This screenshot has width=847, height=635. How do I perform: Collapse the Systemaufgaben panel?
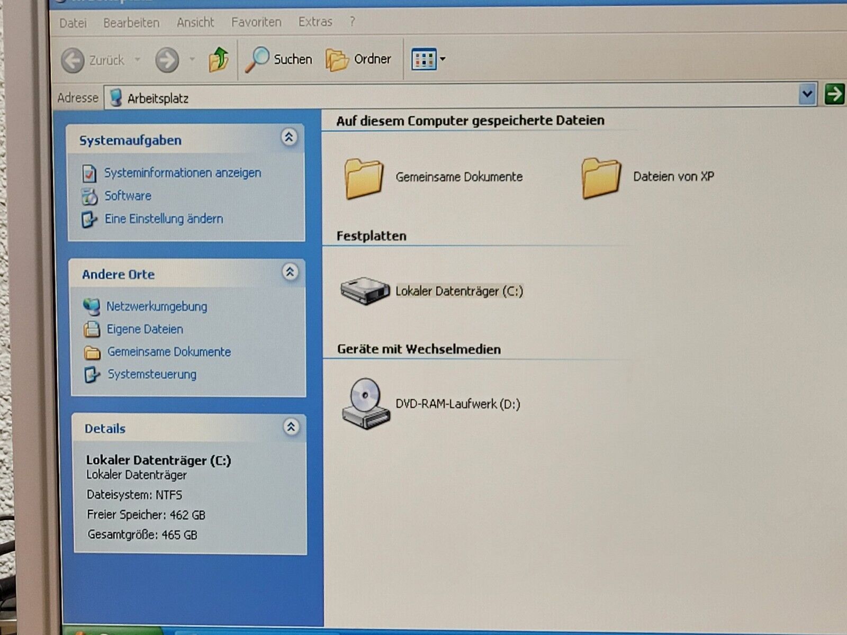(289, 138)
